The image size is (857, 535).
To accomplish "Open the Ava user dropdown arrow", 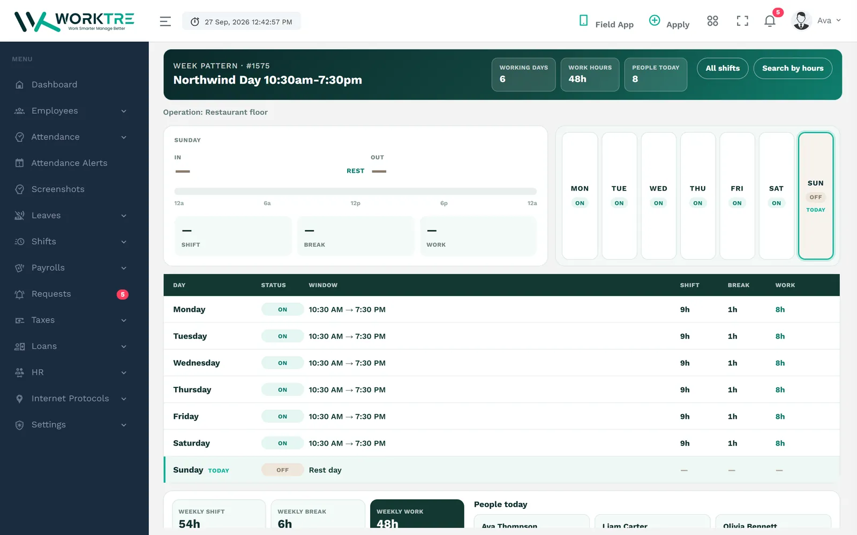I will click(x=838, y=21).
